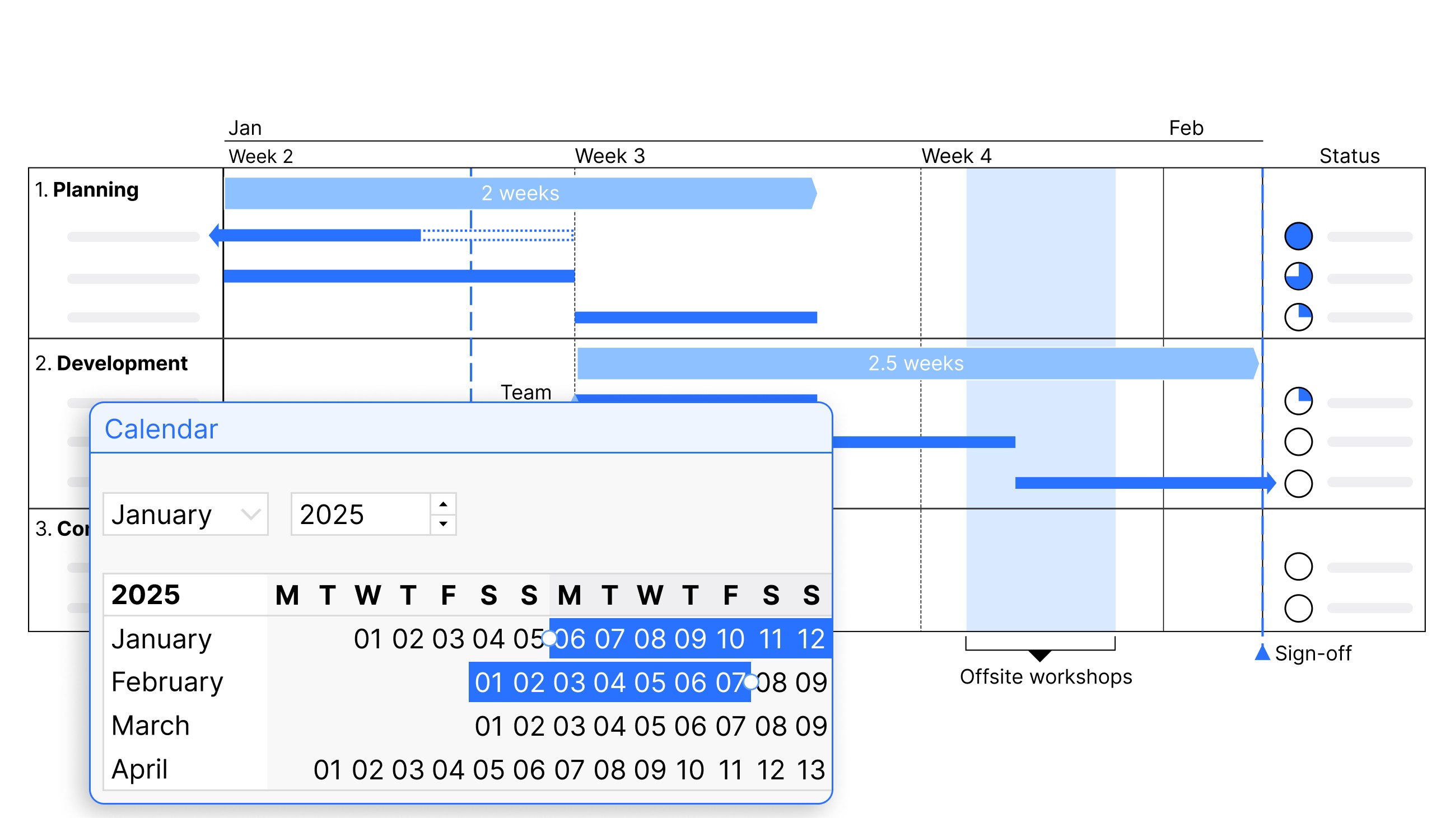Click the left arrow on first Planning task bar

point(214,235)
